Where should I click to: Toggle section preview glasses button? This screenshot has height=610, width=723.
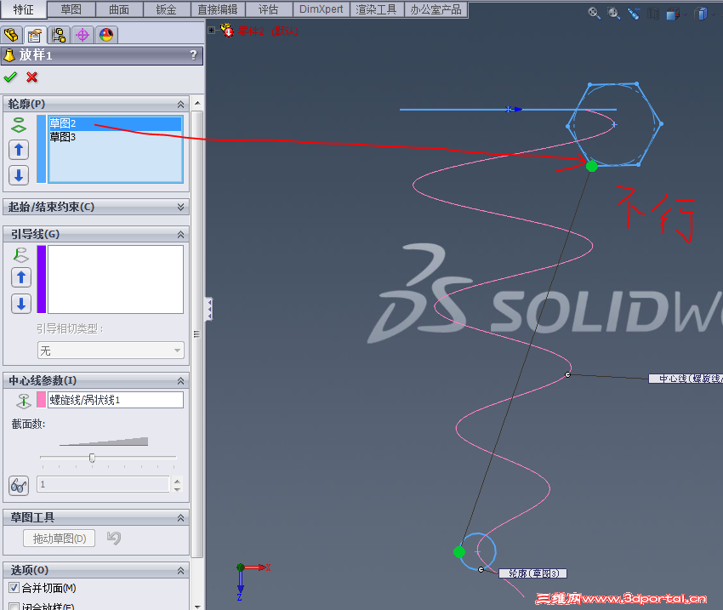(19, 486)
